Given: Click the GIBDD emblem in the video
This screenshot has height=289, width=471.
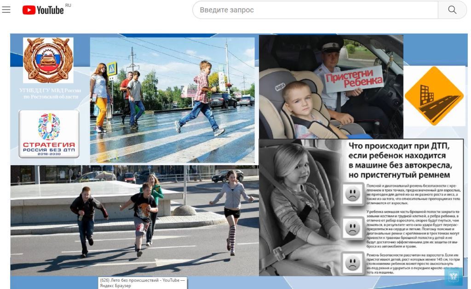Looking at the screenshot, I should (48, 60).
